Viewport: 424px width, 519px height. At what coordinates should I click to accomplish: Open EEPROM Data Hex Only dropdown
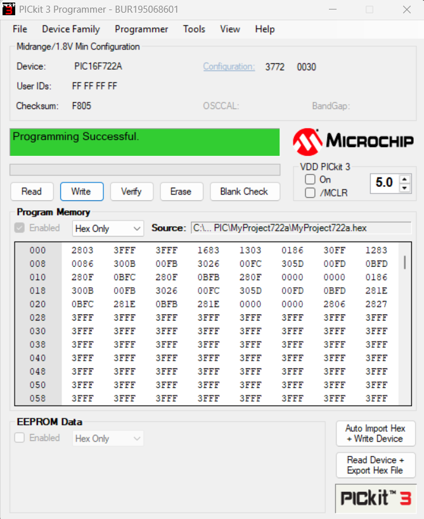point(108,439)
